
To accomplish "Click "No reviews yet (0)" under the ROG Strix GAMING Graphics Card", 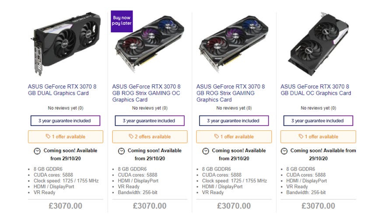I will point(234,108).
